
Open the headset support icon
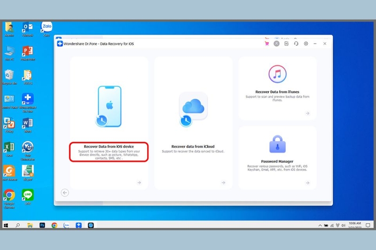296,44
